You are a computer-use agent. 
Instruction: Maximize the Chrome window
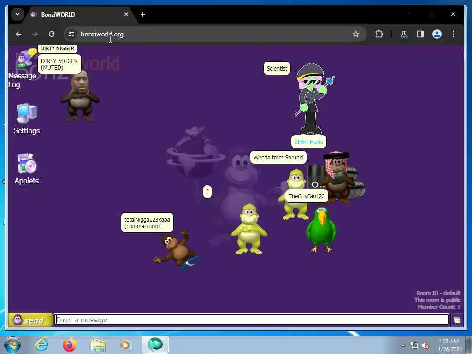(x=431, y=14)
